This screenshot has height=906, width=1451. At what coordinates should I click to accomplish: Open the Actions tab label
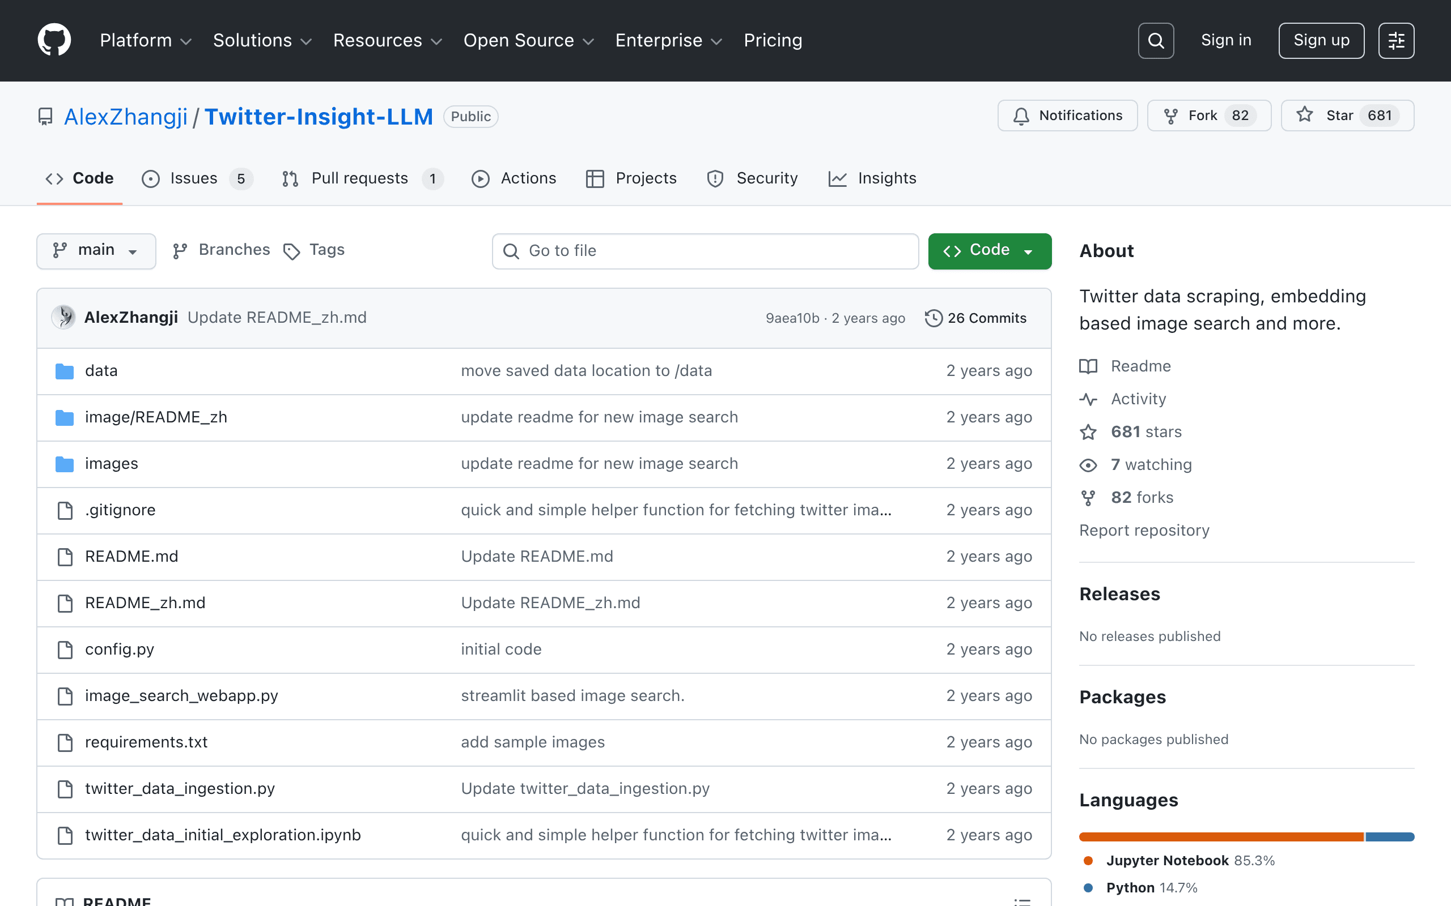coord(528,178)
